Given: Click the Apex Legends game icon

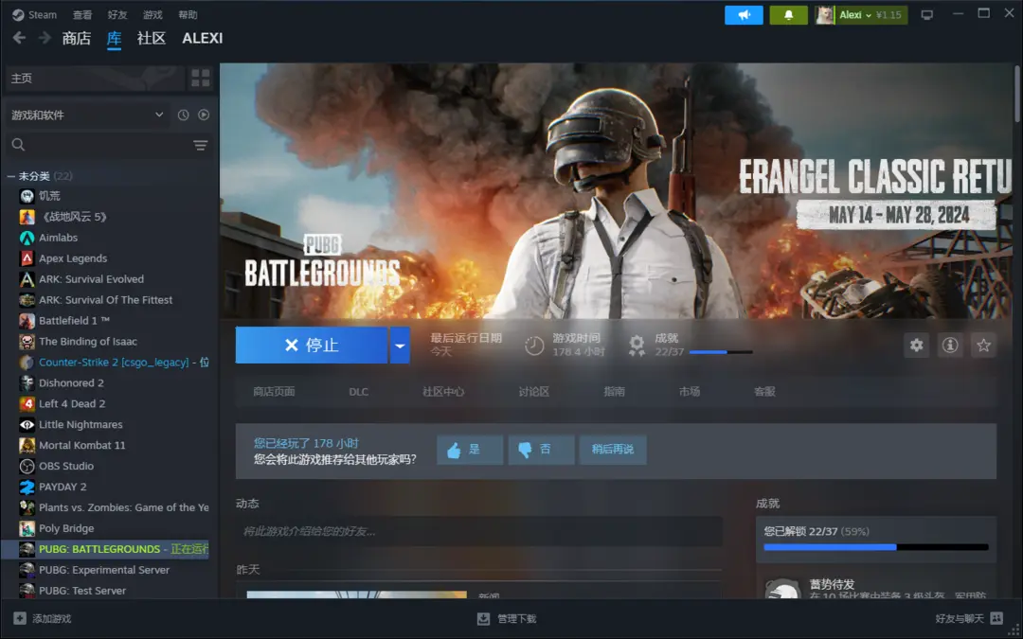Looking at the screenshot, I should (x=27, y=258).
